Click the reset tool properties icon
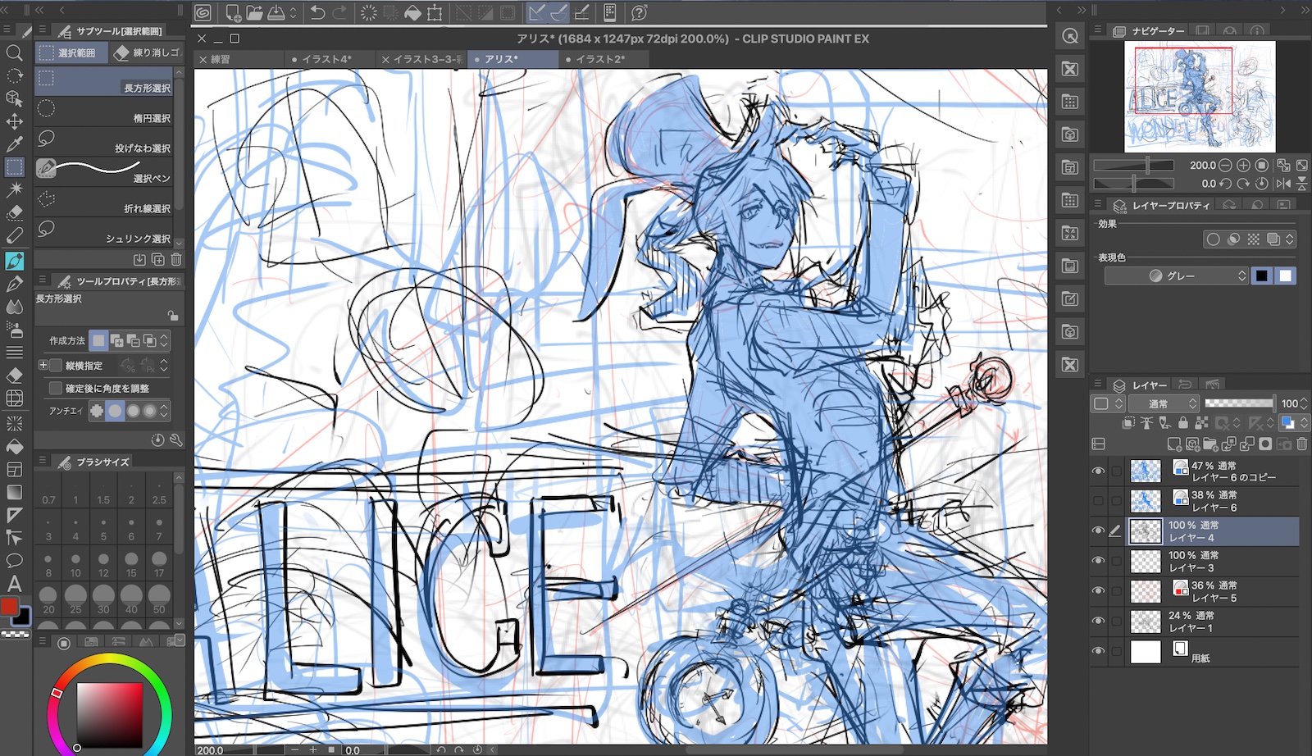1312x756 pixels. point(157,440)
